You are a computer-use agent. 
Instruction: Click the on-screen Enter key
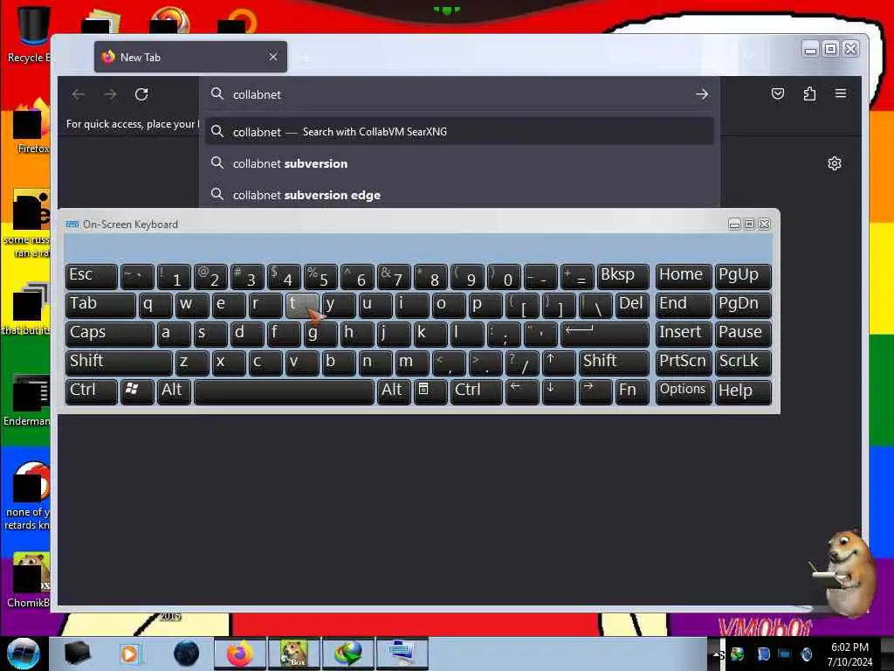point(604,334)
